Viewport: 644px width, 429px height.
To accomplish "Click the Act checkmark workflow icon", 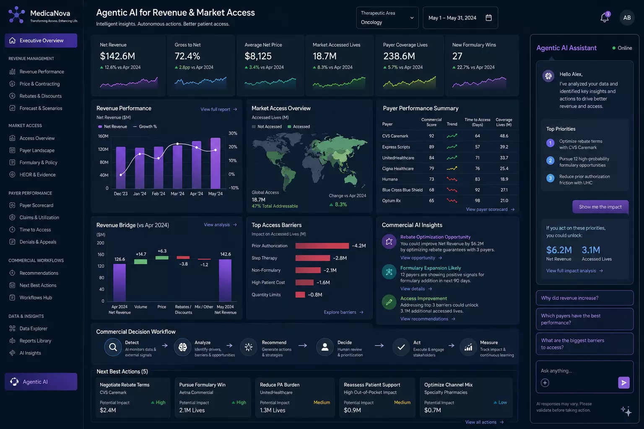I will pyautogui.click(x=401, y=347).
